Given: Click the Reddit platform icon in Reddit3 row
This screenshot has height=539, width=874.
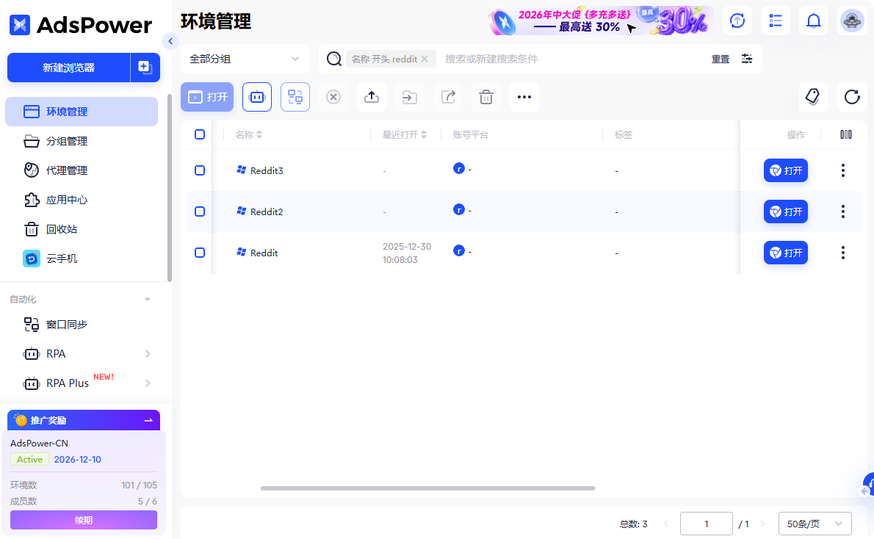Looking at the screenshot, I should pyautogui.click(x=459, y=168).
